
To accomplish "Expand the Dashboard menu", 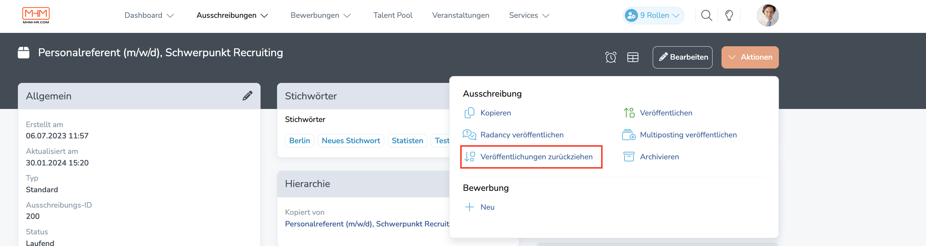I will click(x=149, y=15).
